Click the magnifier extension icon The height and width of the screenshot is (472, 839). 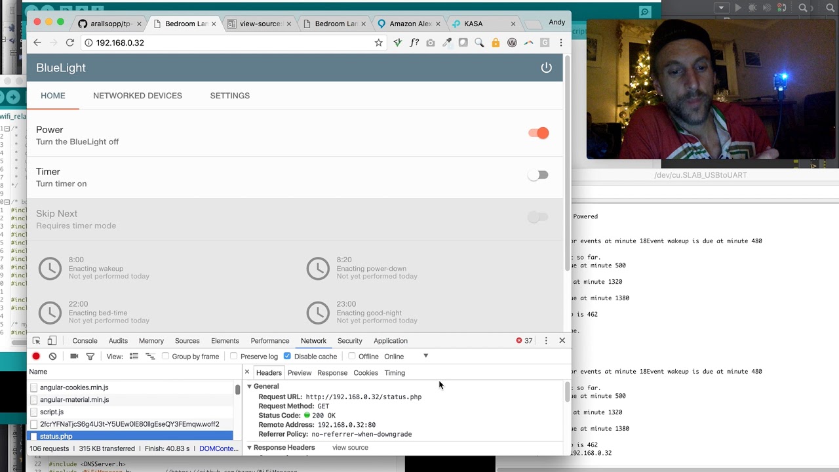[x=479, y=43]
